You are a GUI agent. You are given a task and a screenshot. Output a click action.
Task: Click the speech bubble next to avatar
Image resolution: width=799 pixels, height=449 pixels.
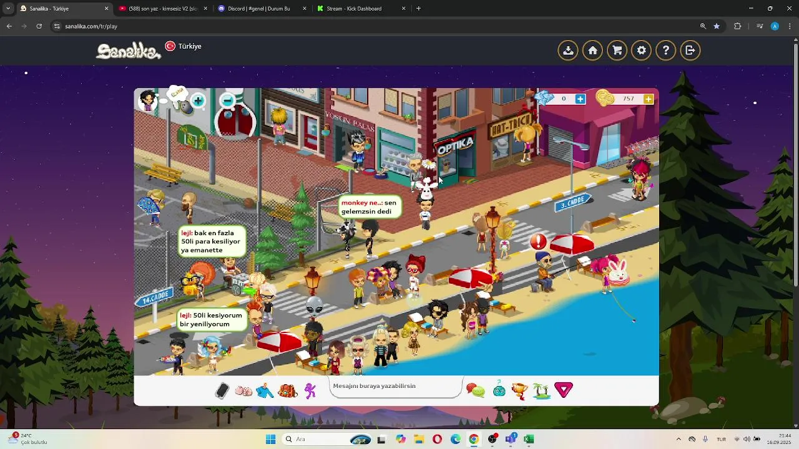pyautogui.click(x=178, y=94)
